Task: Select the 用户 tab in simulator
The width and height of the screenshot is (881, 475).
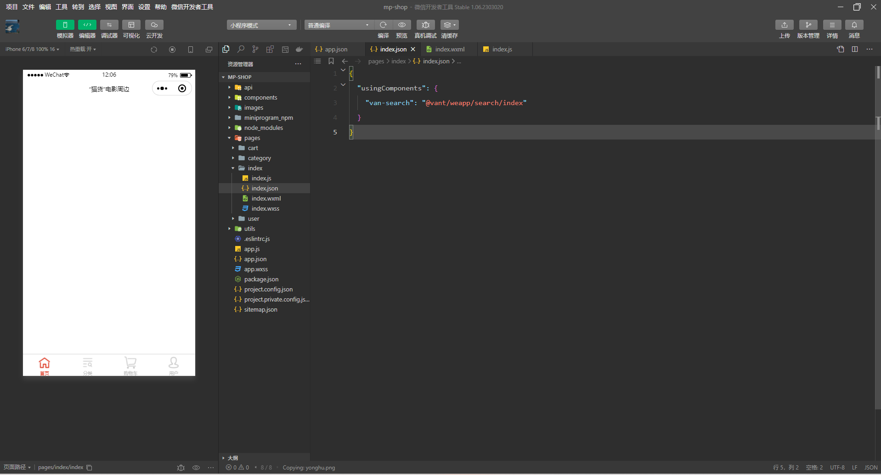Action: coord(174,366)
